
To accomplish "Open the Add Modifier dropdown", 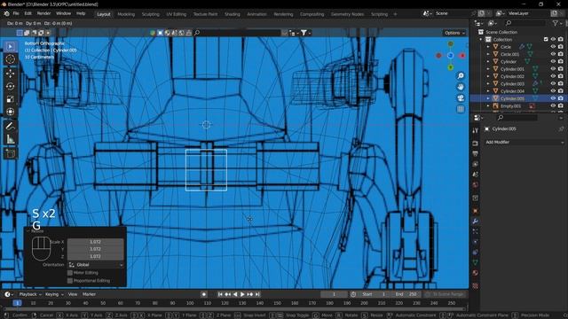I will tap(525, 142).
